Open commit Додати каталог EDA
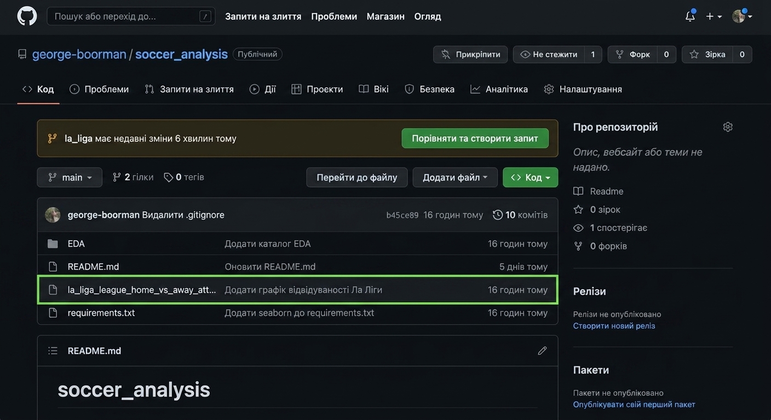The image size is (771, 420). point(268,244)
